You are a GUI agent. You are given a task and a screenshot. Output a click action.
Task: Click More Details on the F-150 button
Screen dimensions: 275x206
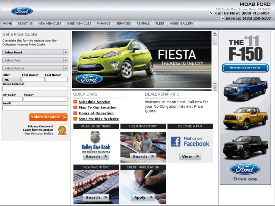coord(245,68)
